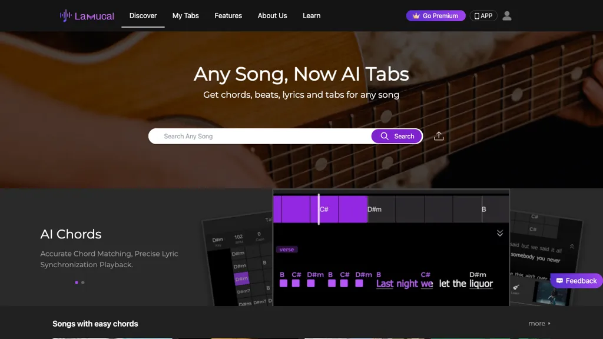Click the lyric word 'night'
This screenshot has width=603, height=339.
[x=407, y=284]
